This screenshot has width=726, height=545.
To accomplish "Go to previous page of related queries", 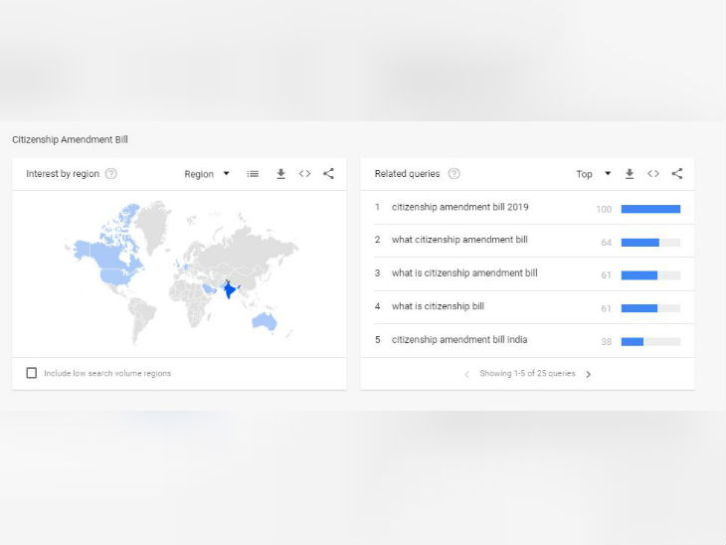I will pos(466,375).
